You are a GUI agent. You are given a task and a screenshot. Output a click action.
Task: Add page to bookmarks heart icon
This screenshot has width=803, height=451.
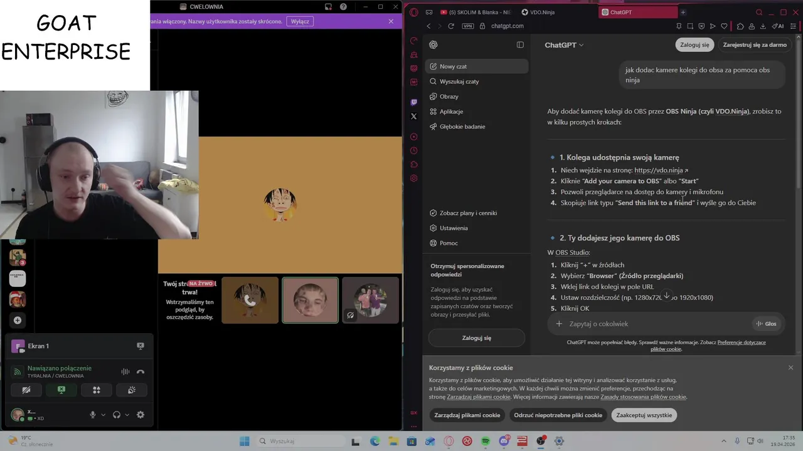tap(724, 26)
